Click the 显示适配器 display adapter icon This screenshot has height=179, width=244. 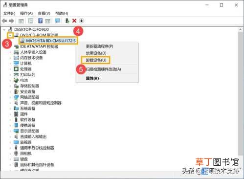(16, 131)
